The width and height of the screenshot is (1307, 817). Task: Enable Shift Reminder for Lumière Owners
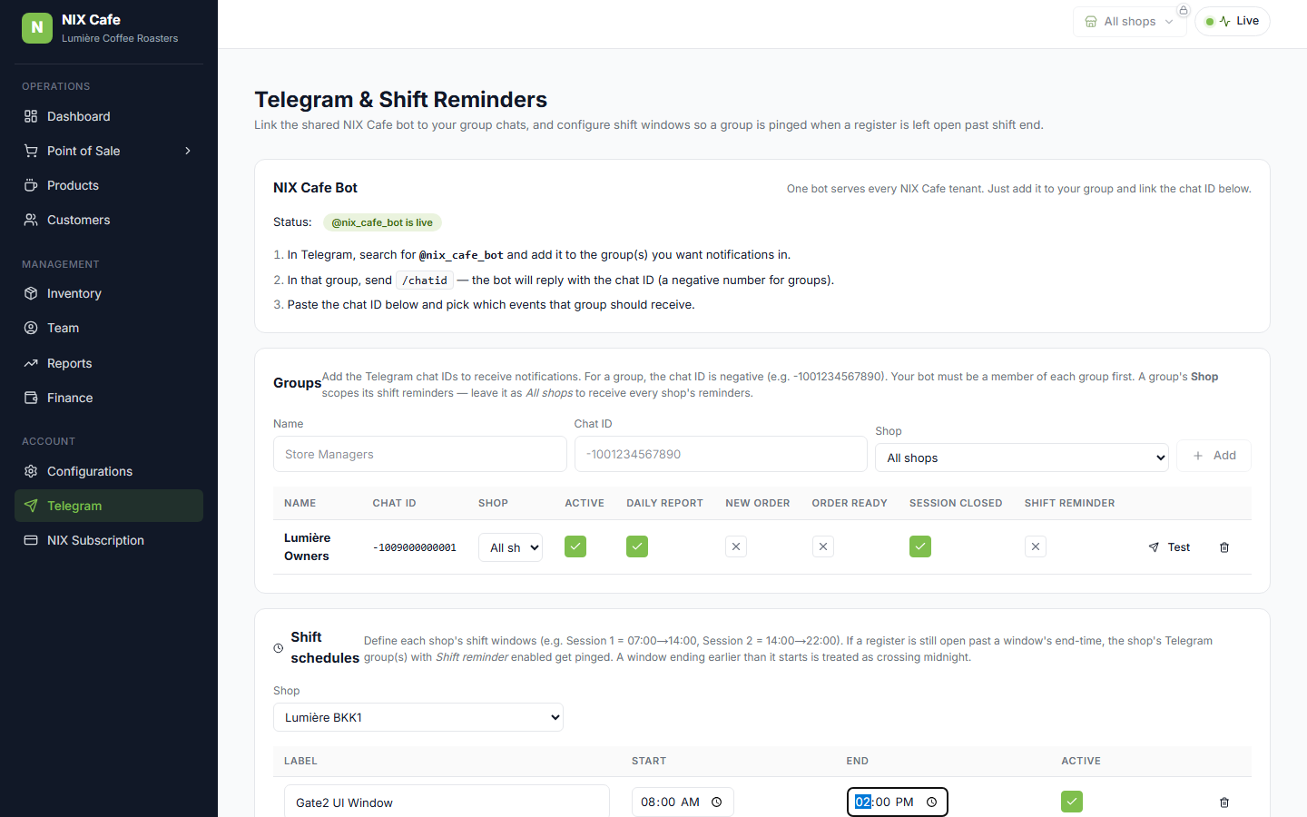[x=1036, y=546]
